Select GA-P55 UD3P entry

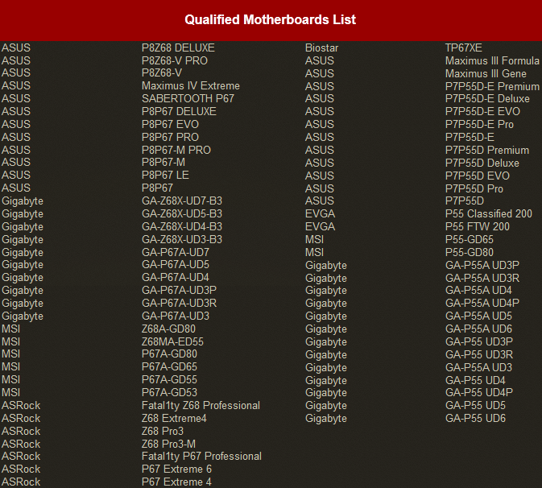[479, 341]
